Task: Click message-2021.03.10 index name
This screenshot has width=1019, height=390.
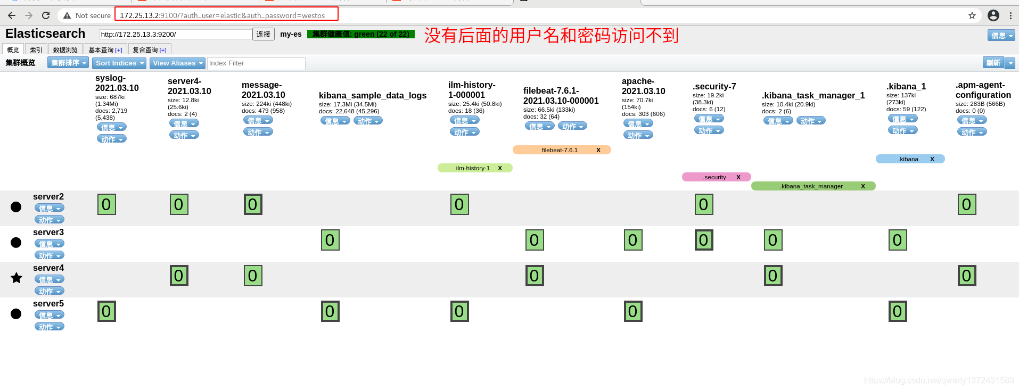Action: pyautogui.click(x=264, y=90)
